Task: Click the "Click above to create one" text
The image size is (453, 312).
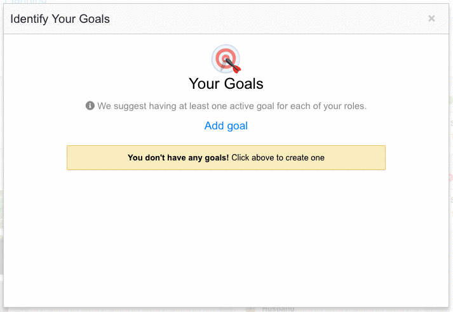Action: click(x=278, y=158)
